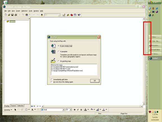Open the ArcToolbox red icon
Screen dimensions: 162x122
[71, 15]
